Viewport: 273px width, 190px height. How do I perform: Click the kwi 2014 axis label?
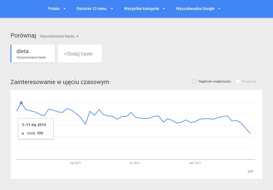tap(75, 163)
